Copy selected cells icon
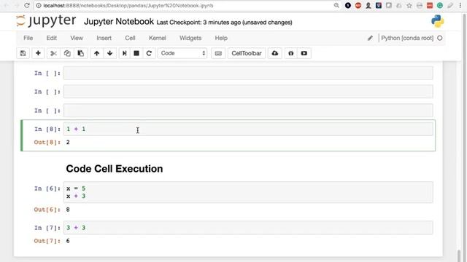Image resolution: width=467 pixels, height=262 pixels. pos(67,53)
